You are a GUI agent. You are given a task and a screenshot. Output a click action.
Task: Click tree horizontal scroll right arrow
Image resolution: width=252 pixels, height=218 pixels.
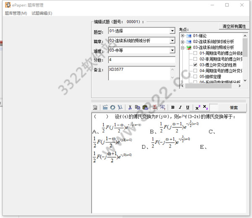point(239,86)
